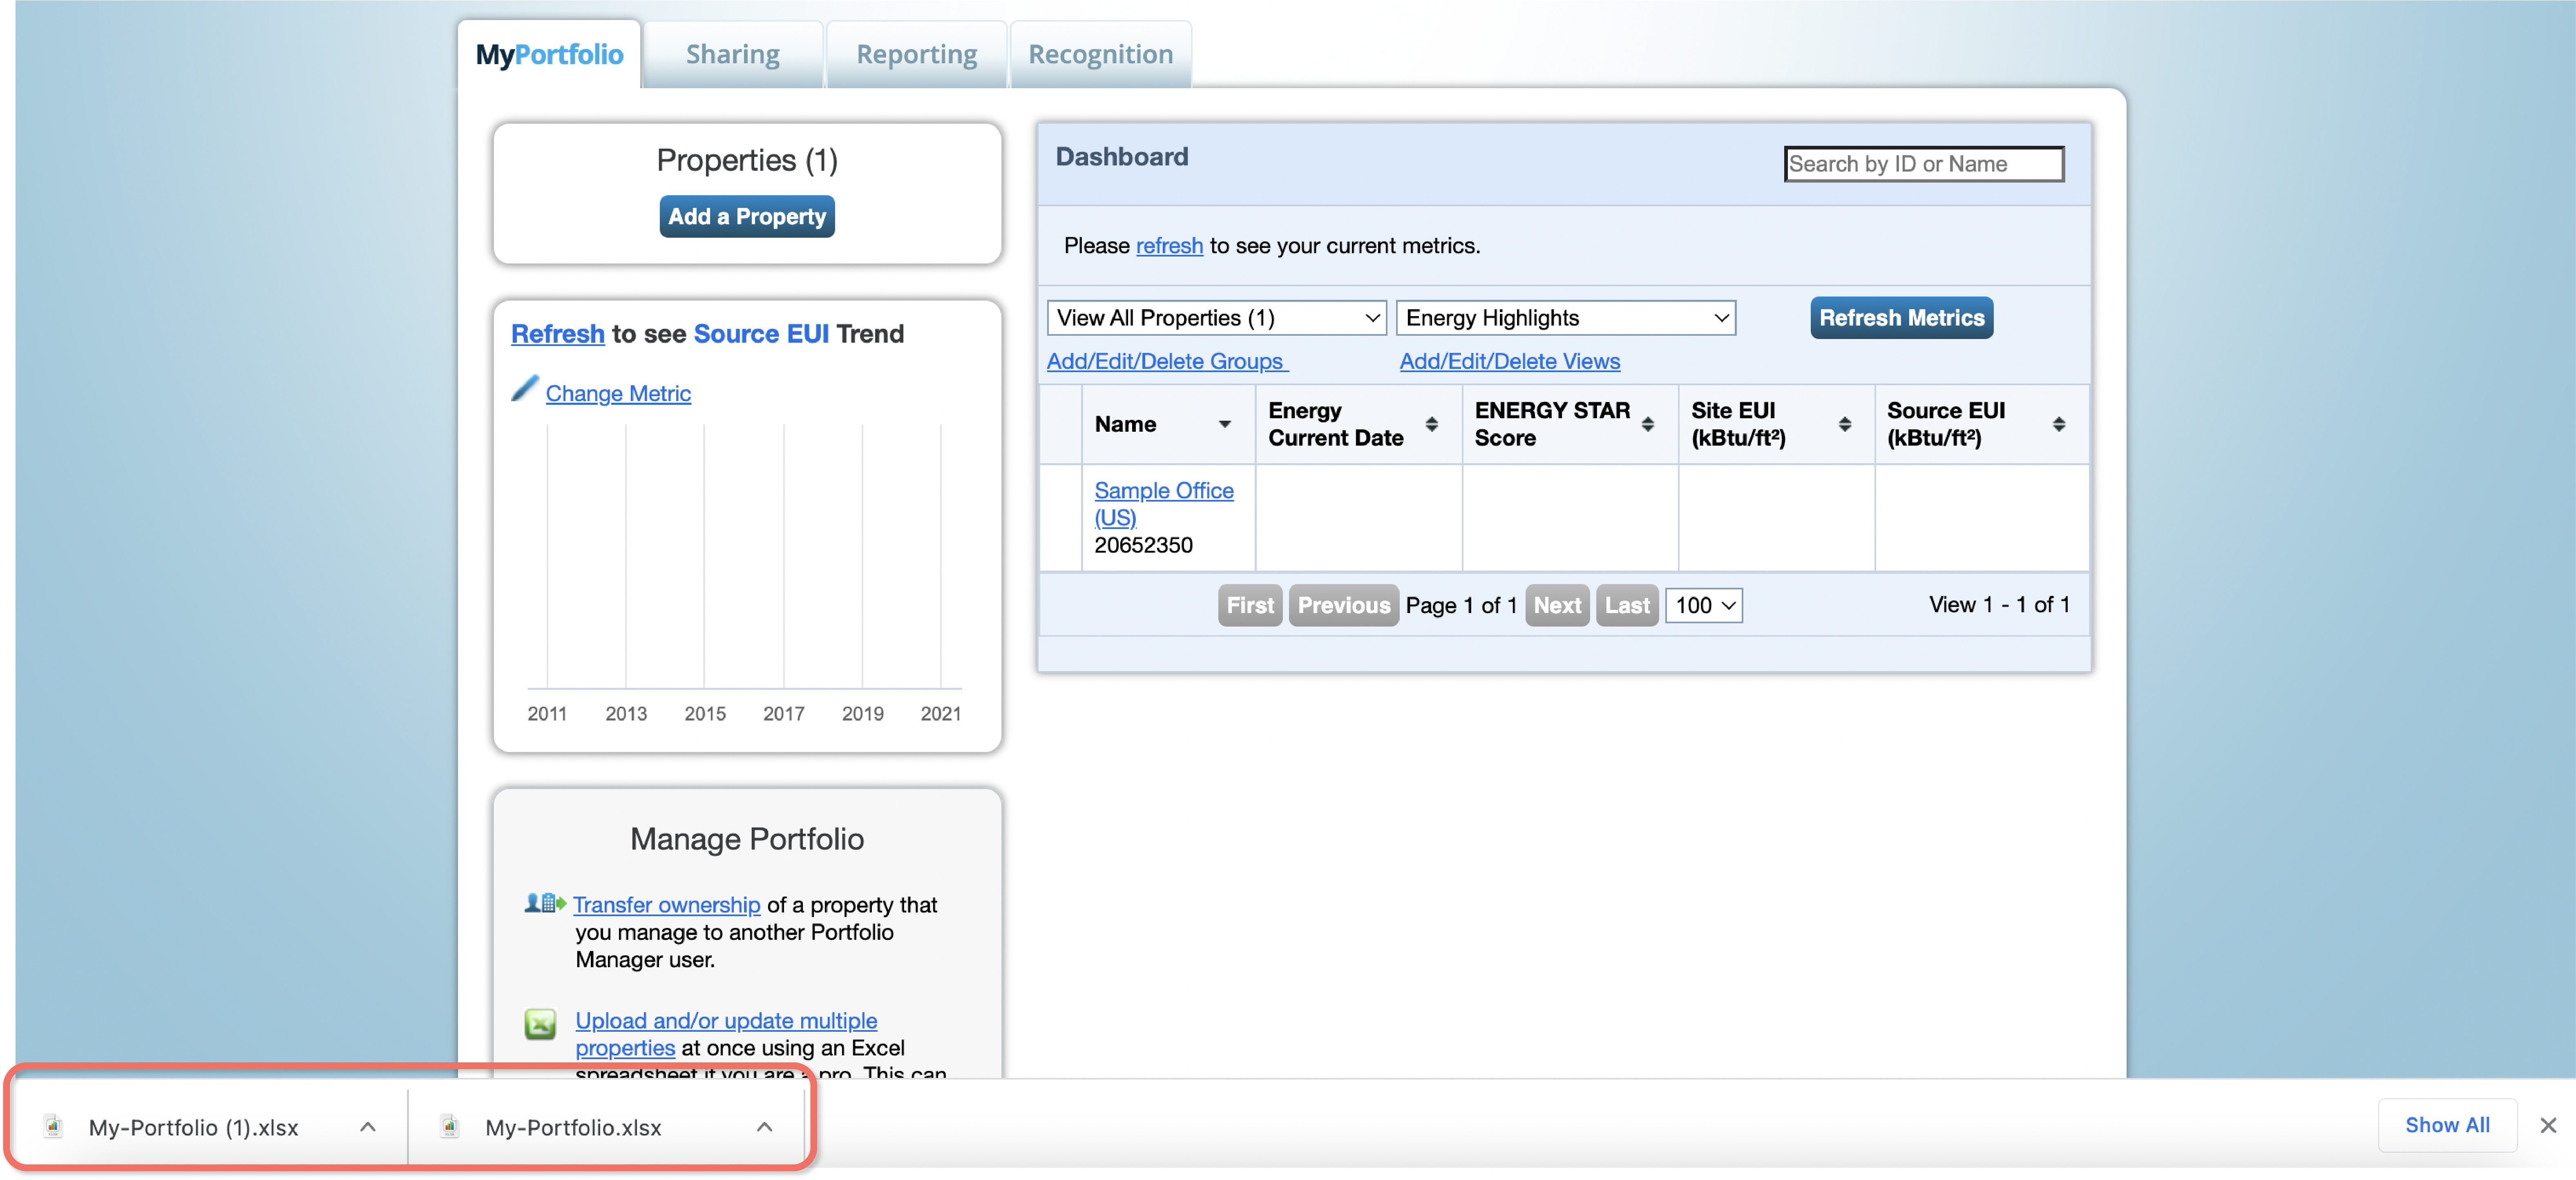
Task: Click the My-Portfolio.xlsx file icon
Action: pyautogui.click(x=450, y=1127)
